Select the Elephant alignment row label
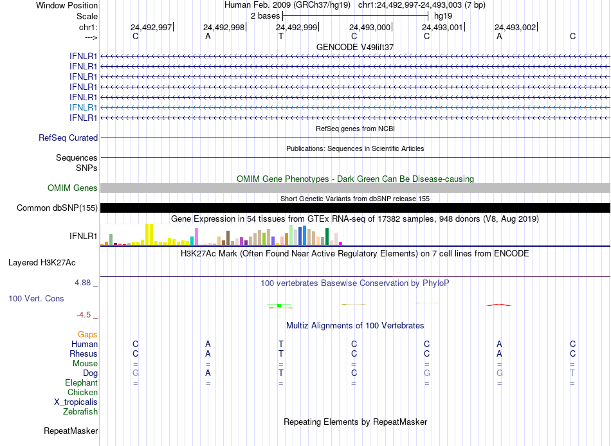 [x=81, y=382]
